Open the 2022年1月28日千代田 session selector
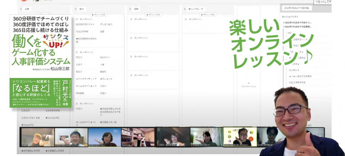 297,8
